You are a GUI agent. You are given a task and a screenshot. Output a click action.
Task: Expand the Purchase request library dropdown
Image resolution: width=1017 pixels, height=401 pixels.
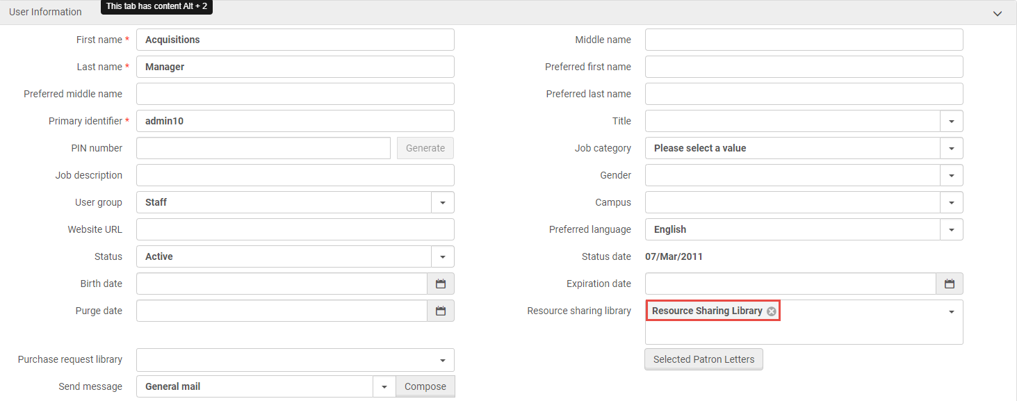point(442,360)
